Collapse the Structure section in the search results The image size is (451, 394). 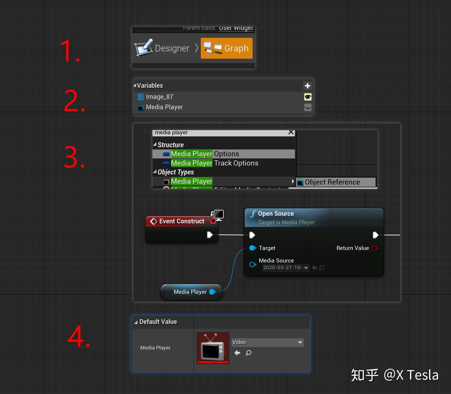(x=155, y=145)
